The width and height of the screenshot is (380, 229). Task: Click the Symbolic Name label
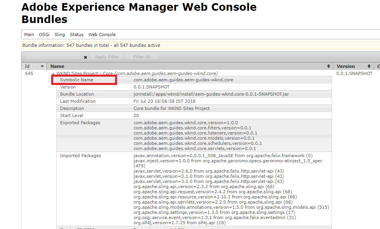tap(77, 80)
